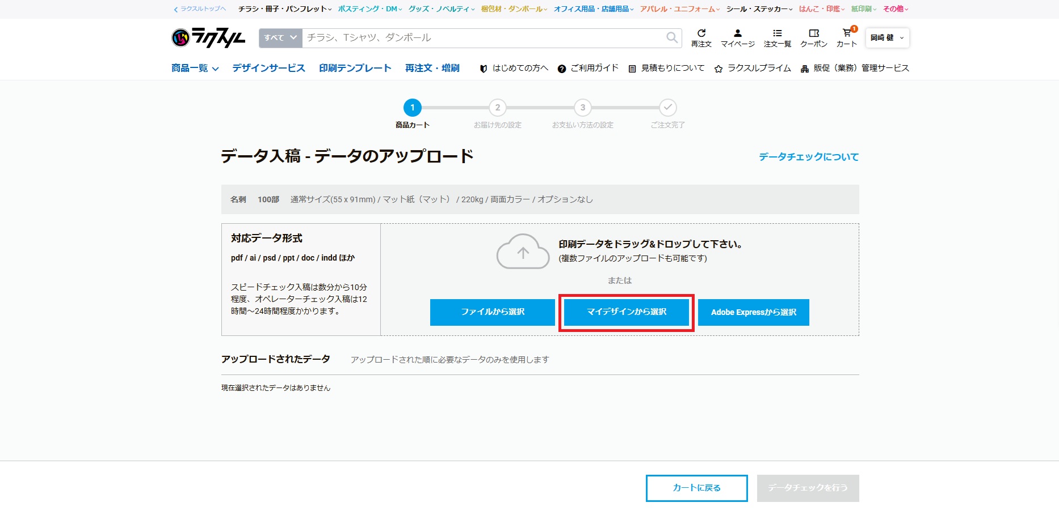Click step 2 お届け先の設定 circle
Image resolution: width=1059 pixels, height=511 pixels.
(x=498, y=108)
